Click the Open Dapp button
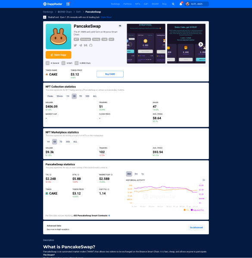The height and width of the screenshot is (258, 252). pyautogui.click(x=59, y=55)
